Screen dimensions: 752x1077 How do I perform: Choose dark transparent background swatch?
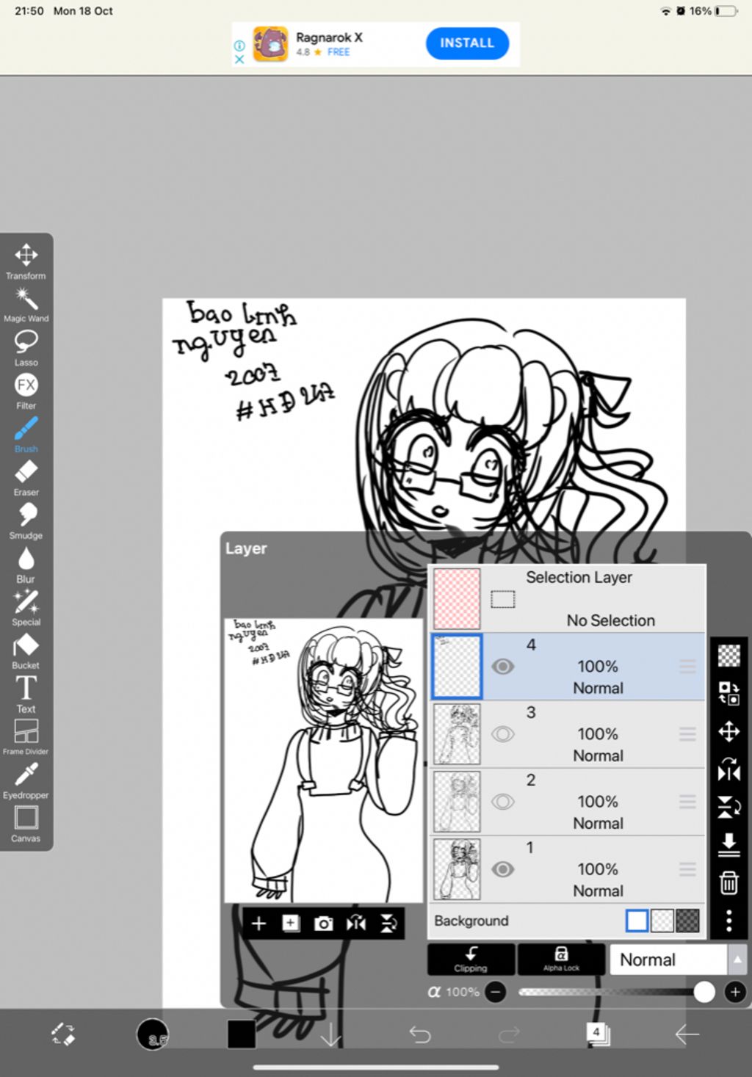688,921
